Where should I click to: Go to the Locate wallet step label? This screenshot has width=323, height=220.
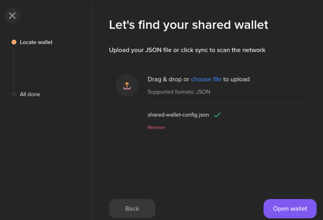pos(36,42)
